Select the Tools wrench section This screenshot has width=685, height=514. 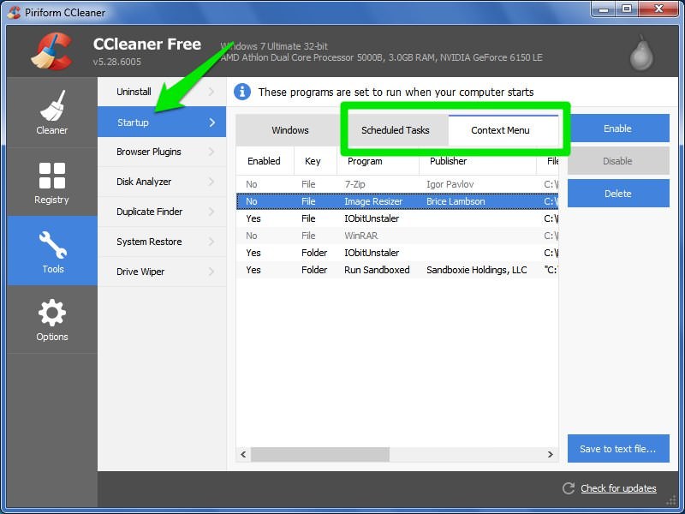[x=52, y=250]
